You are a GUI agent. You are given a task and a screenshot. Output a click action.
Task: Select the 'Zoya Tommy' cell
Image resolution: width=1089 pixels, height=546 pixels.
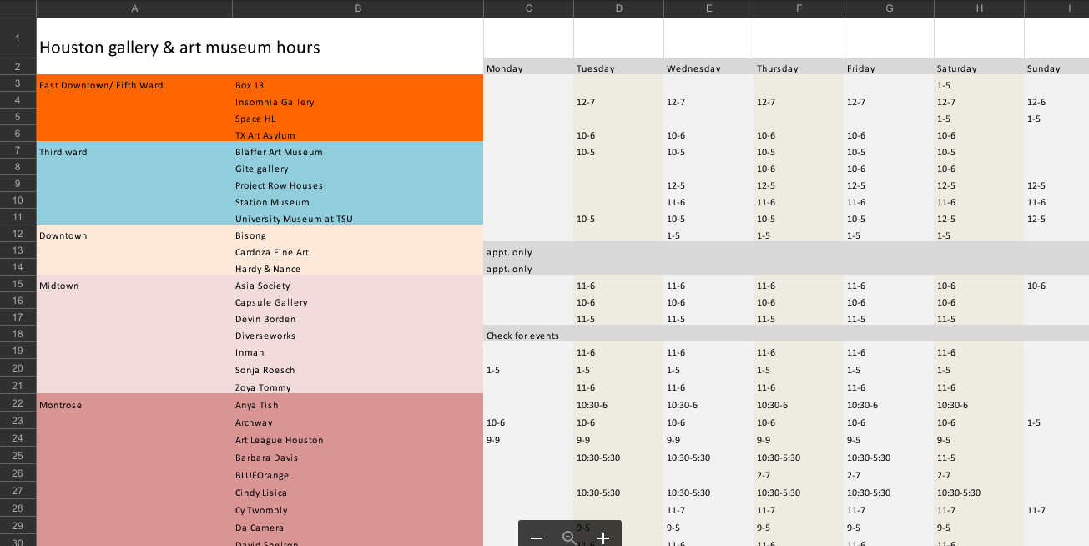pyautogui.click(x=358, y=386)
